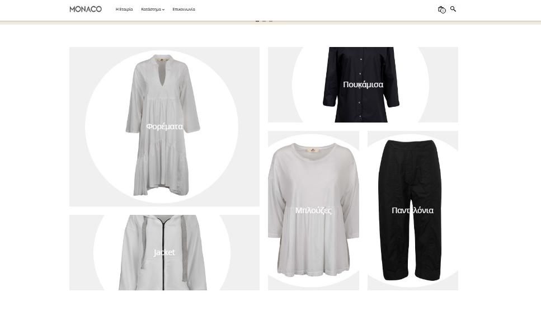Open the shopping cart icon
Screen dimensions: 541x315
pyautogui.click(x=441, y=10)
